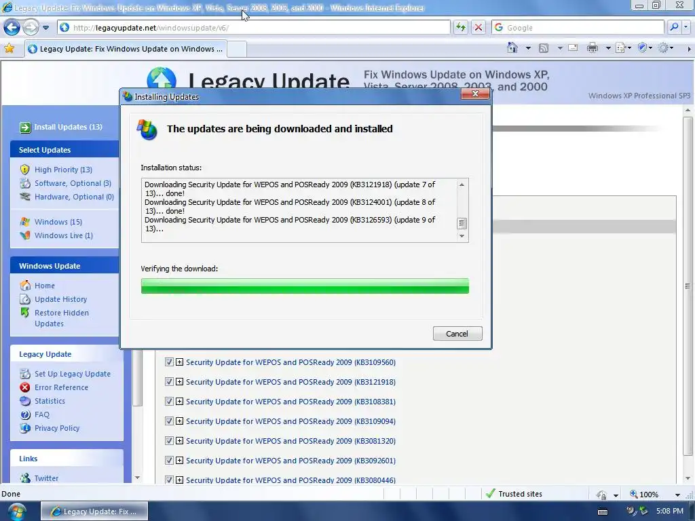Click the Privacy Policy info icon
The image size is (695, 521).
(x=25, y=428)
